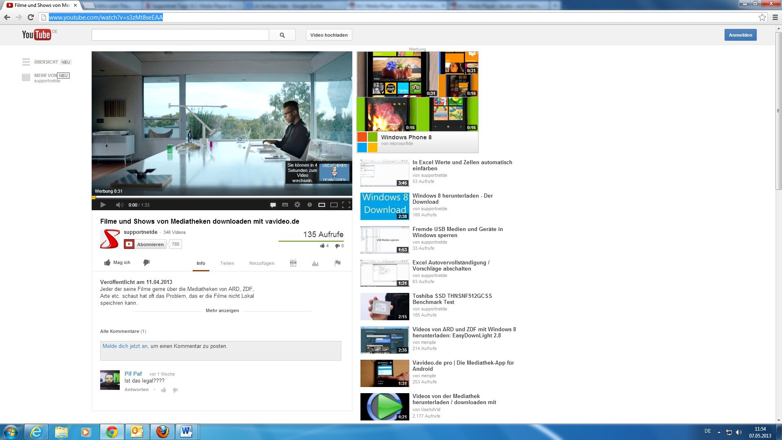Viewport: 782px width, 440px height.
Task: Click 'Anmelden' in the top right
Action: click(x=740, y=35)
